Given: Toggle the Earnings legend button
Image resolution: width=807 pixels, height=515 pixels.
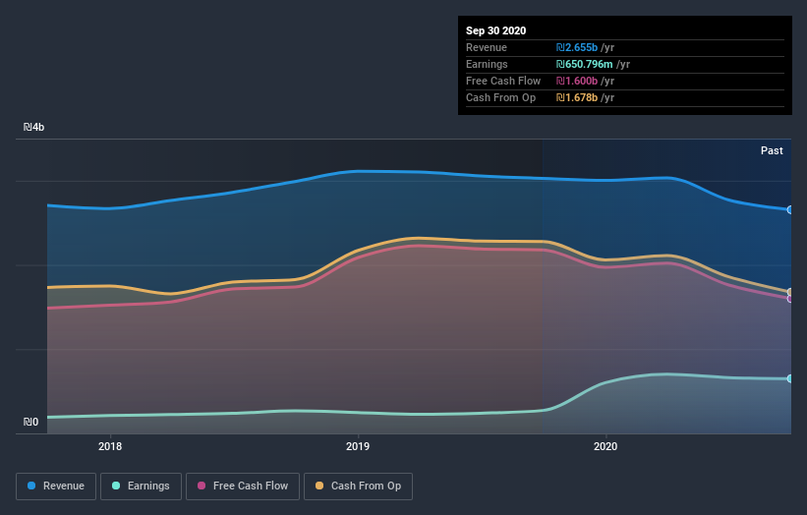Looking at the screenshot, I should pos(141,486).
